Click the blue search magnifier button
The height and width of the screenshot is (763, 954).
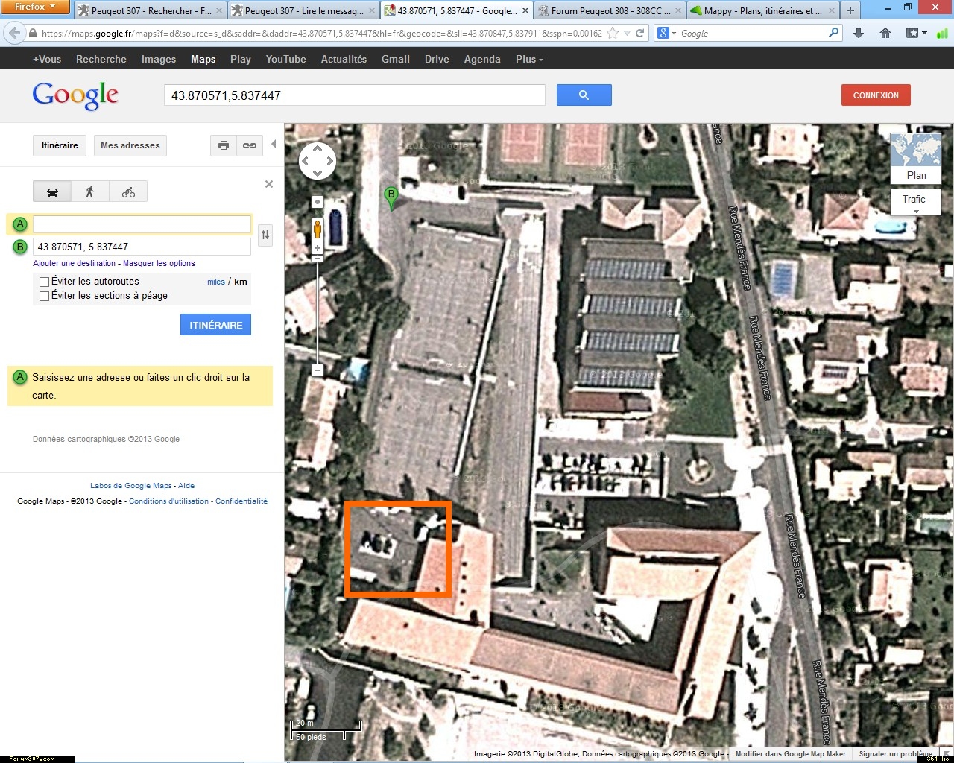[584, 95]
